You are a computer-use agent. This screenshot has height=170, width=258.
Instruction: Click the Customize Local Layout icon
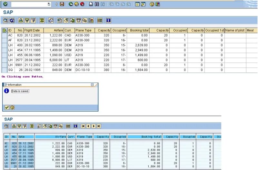pos(158,4)
